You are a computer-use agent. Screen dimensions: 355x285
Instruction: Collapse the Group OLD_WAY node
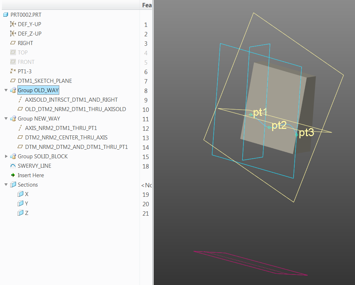click(x=6, y=90)
